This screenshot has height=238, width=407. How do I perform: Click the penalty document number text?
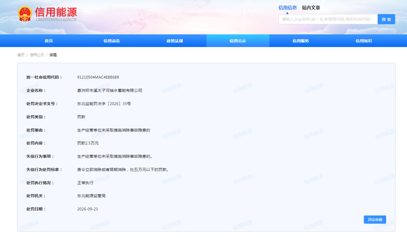click(x=104, y=104)
